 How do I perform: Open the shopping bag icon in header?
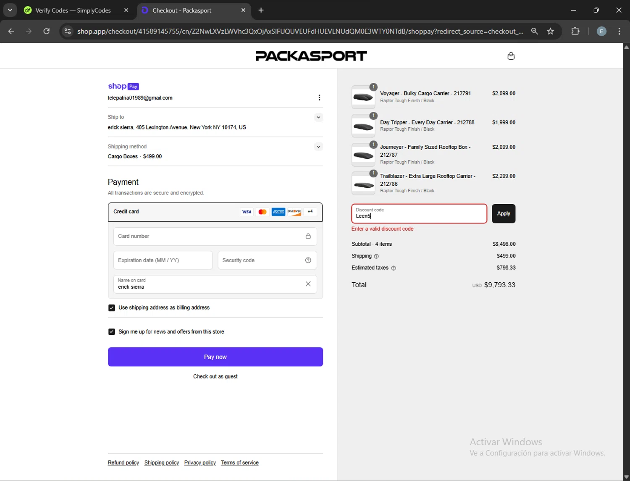511,56
